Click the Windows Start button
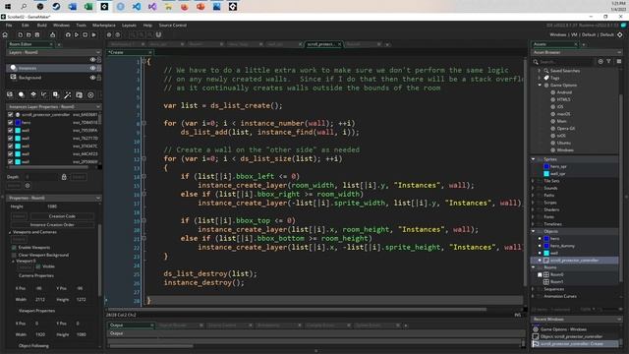Screen dimensions: 629x354 pos(8,7)
